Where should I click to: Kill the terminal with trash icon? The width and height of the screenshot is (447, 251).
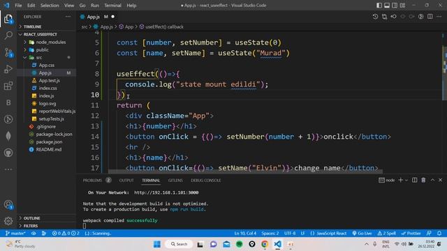tap(423, 180)
